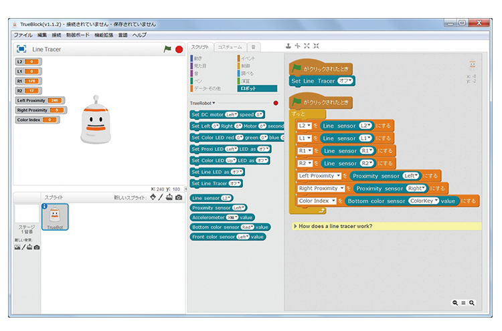Open オフ dropdown in palette Set Line LED block

[x=237, y=172]
